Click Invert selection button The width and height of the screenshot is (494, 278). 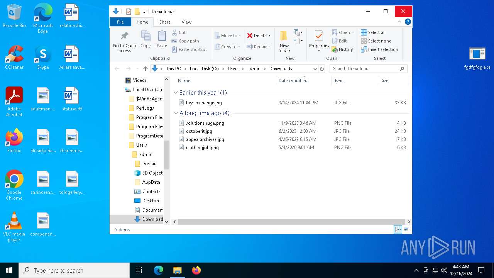pyautogui.click(x=379, y=49)
